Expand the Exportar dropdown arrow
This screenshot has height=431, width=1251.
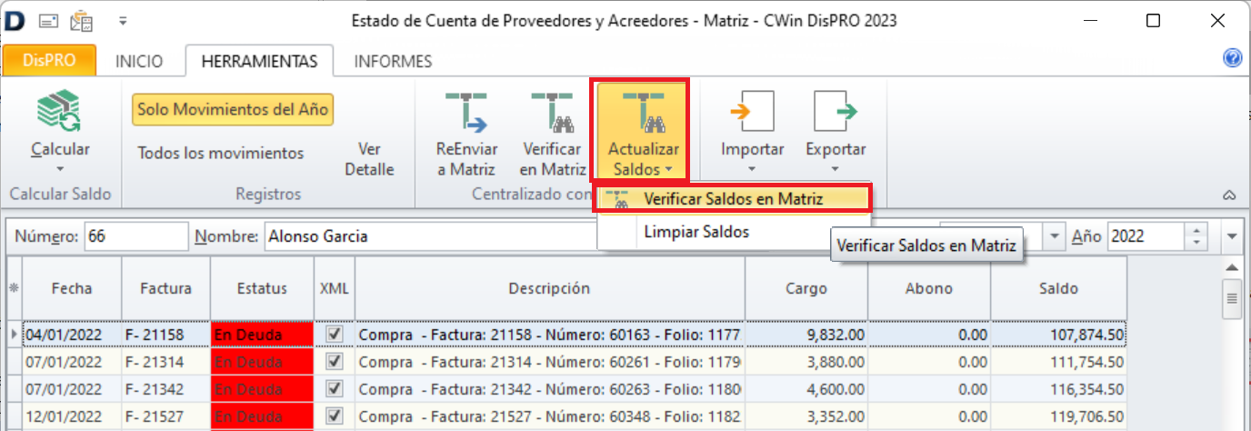pyautogui.click(x=836, y=168)
